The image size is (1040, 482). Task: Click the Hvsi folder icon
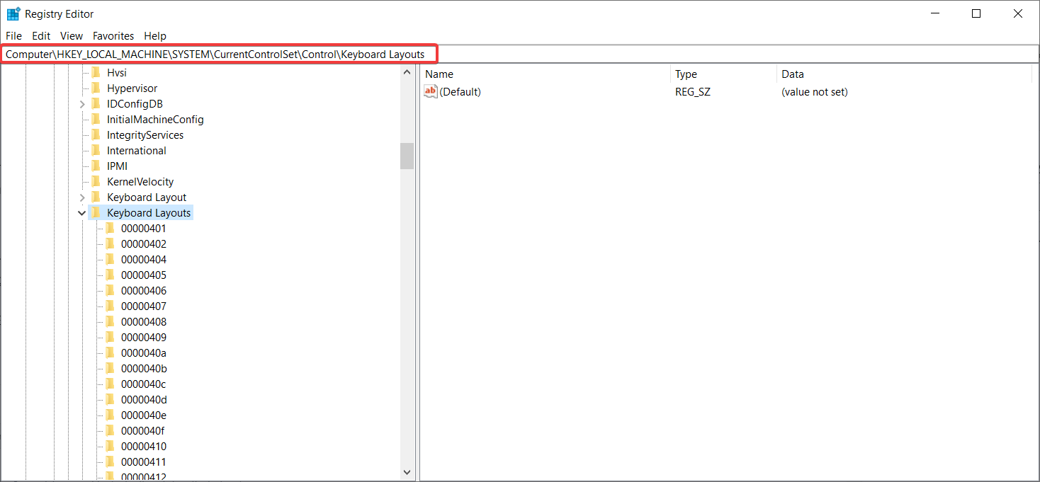click(x=96, y=72)
